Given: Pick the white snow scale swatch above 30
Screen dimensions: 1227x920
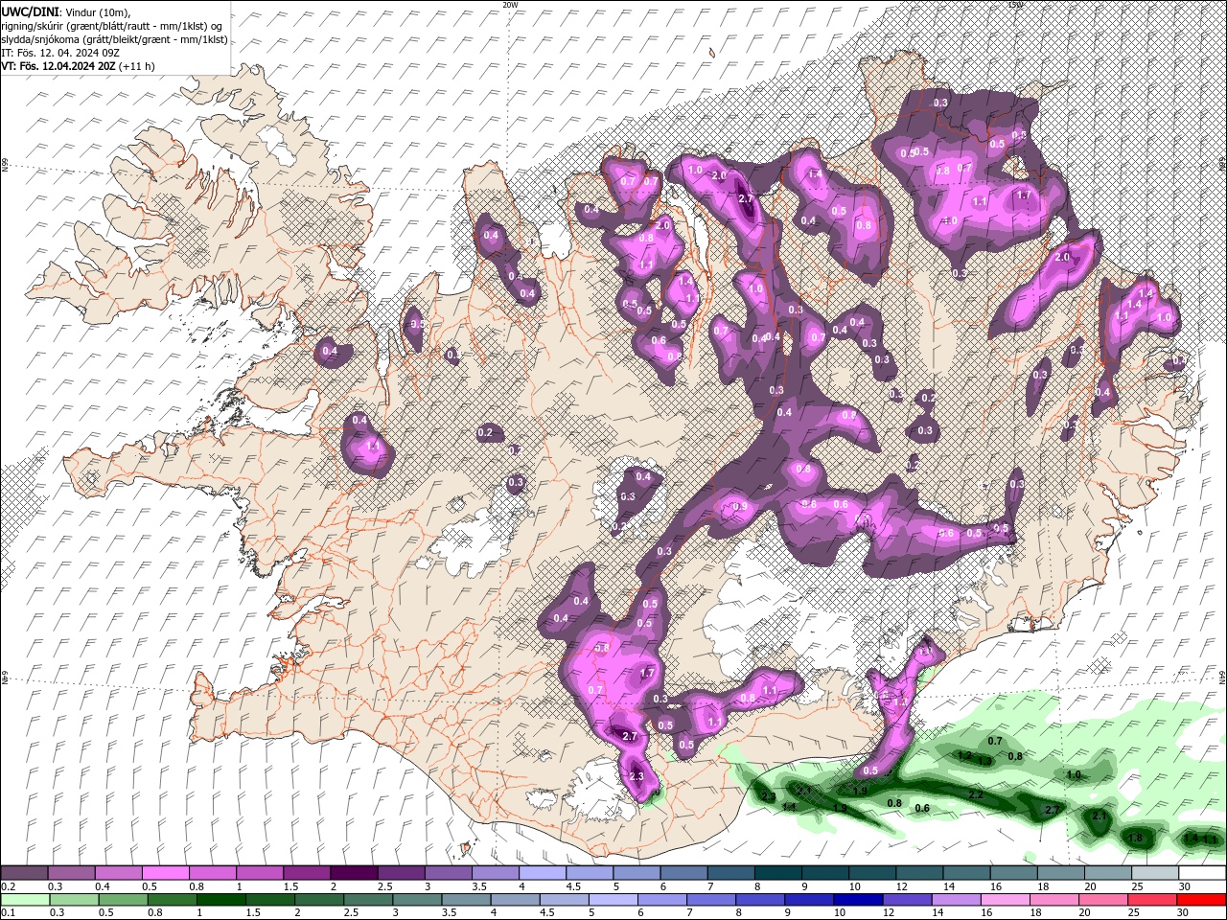Looking at the screenshot, I should (1200, 873).
